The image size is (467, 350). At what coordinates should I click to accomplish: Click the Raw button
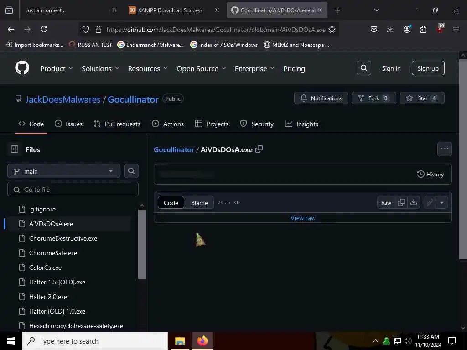[x=386, y=202]
